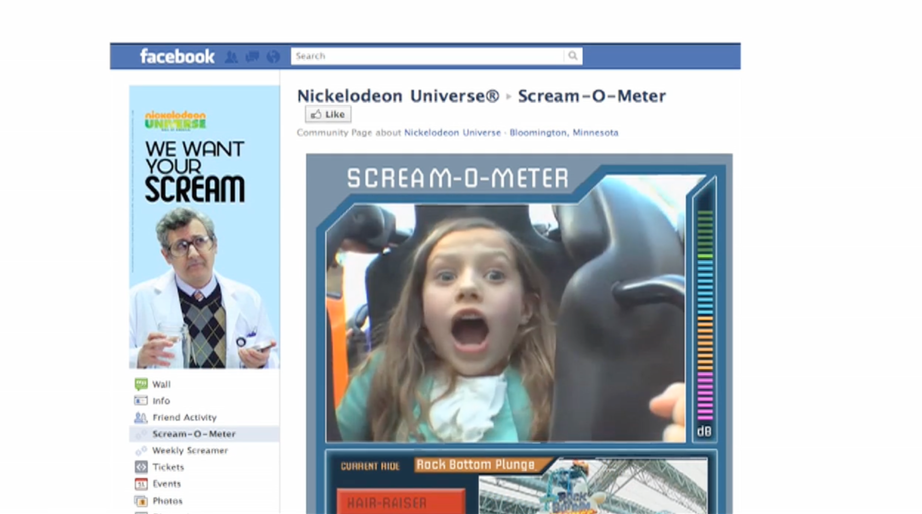Toggle the Like button for this page
Screen dimensions: 922x514
coord(327,114)
